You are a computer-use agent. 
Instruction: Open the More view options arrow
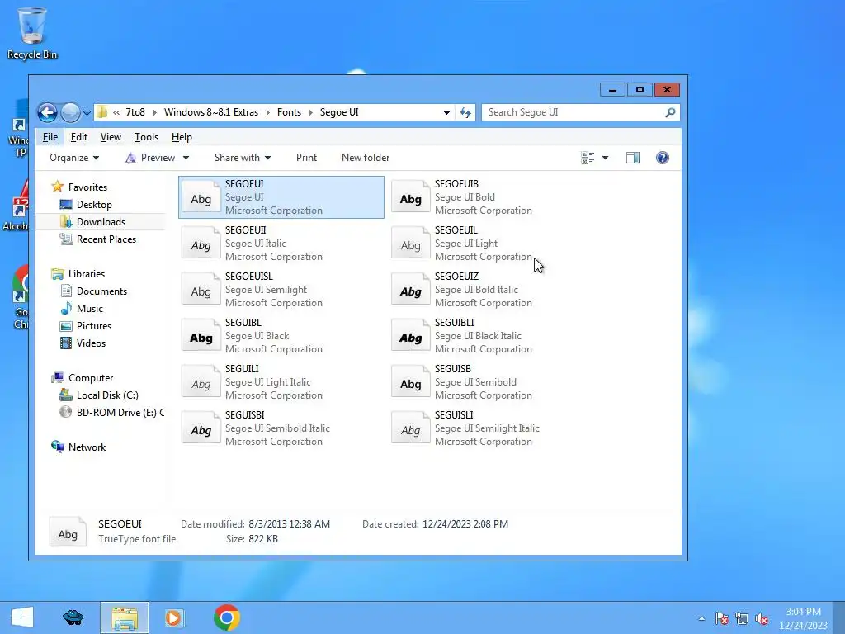(605, 158)
